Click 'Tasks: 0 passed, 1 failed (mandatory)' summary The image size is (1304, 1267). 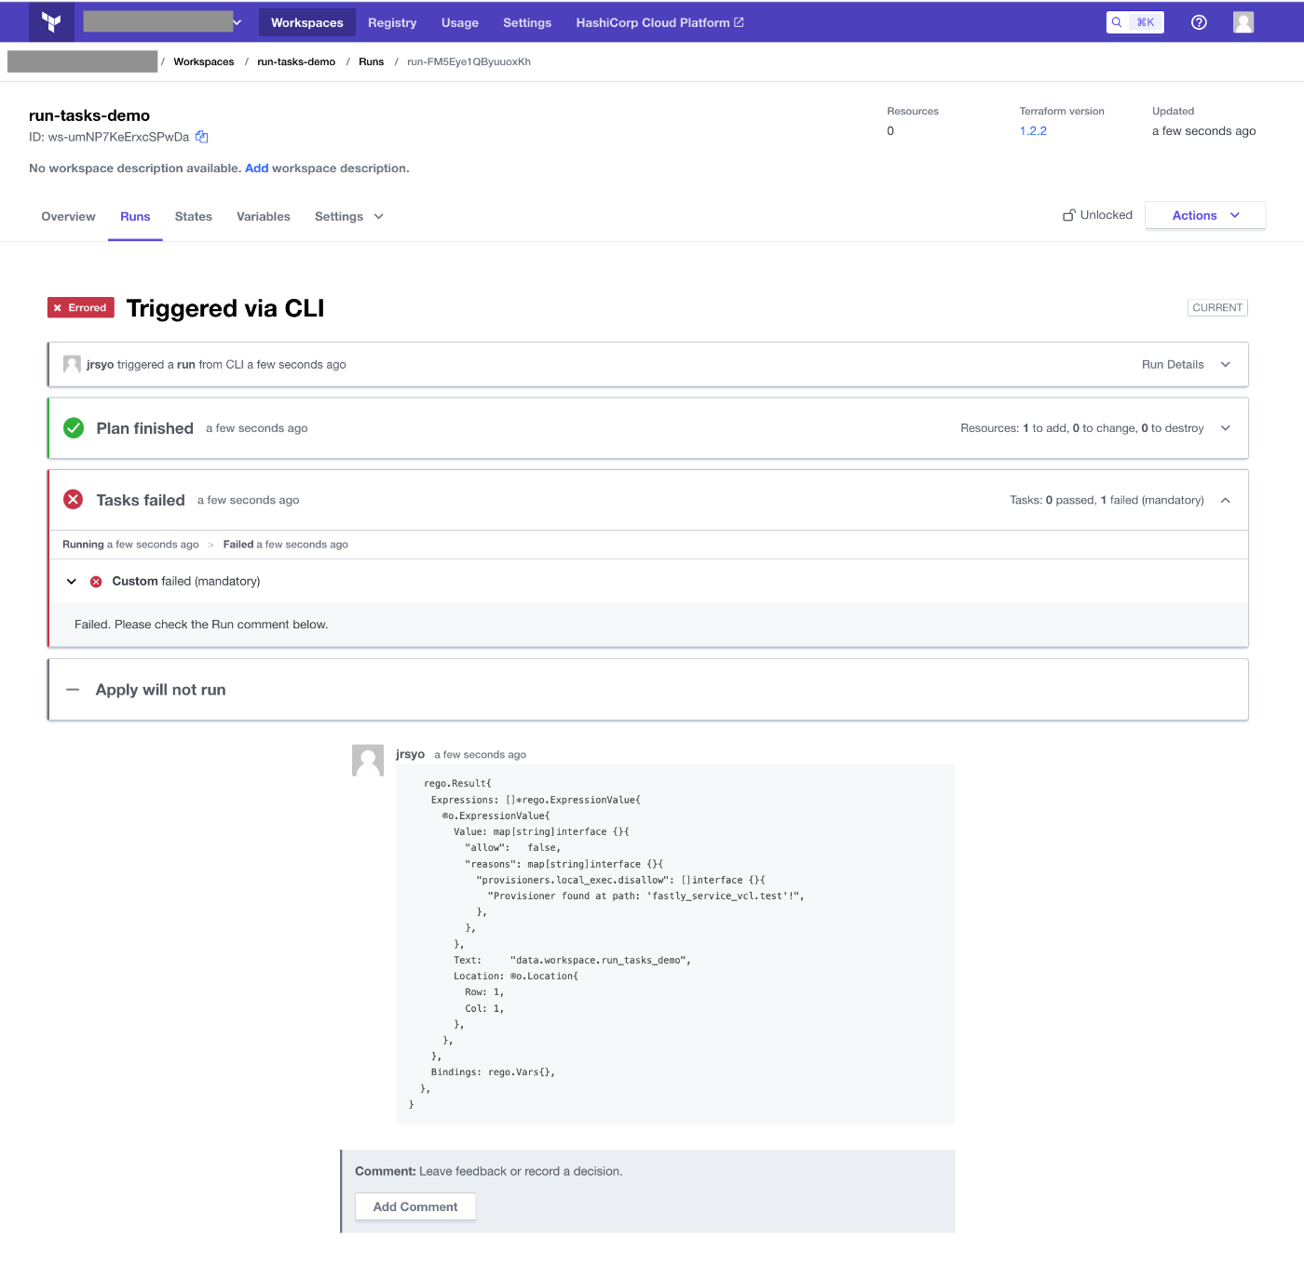point(1107,501)
